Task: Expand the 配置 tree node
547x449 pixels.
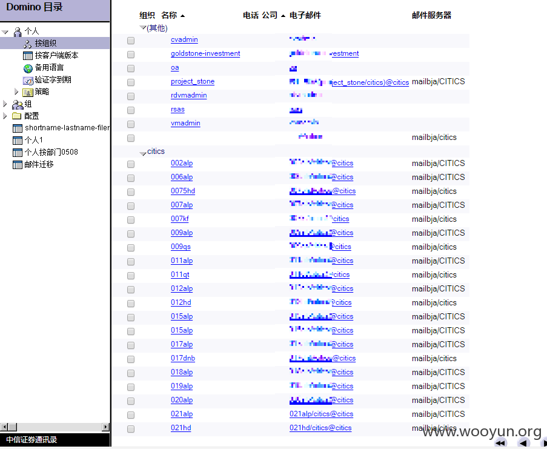Action: pyautogui.click(x=4, y=116)
